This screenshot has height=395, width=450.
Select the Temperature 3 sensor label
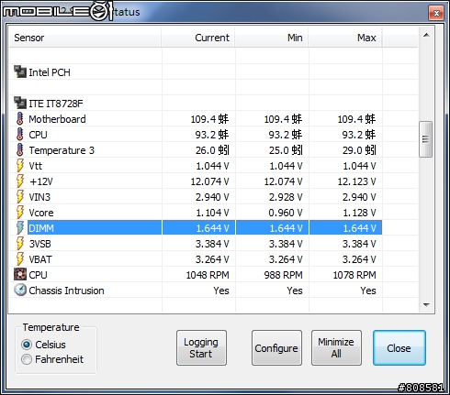point(62,150)
